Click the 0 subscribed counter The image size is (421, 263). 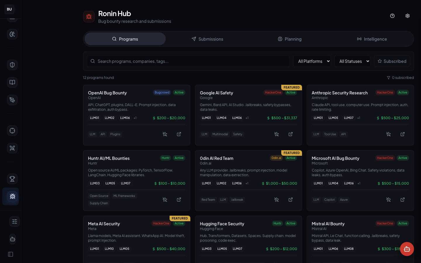tap(400, 78)
